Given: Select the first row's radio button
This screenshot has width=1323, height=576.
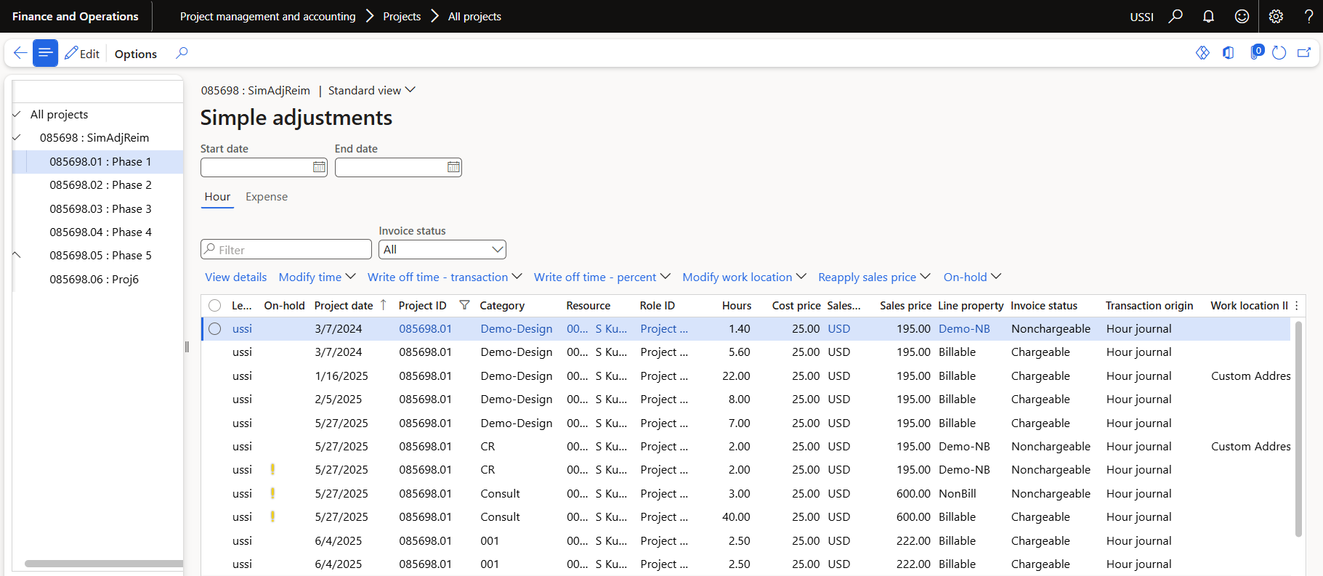Looking at the screenshot, I should (x=214, y=329).
